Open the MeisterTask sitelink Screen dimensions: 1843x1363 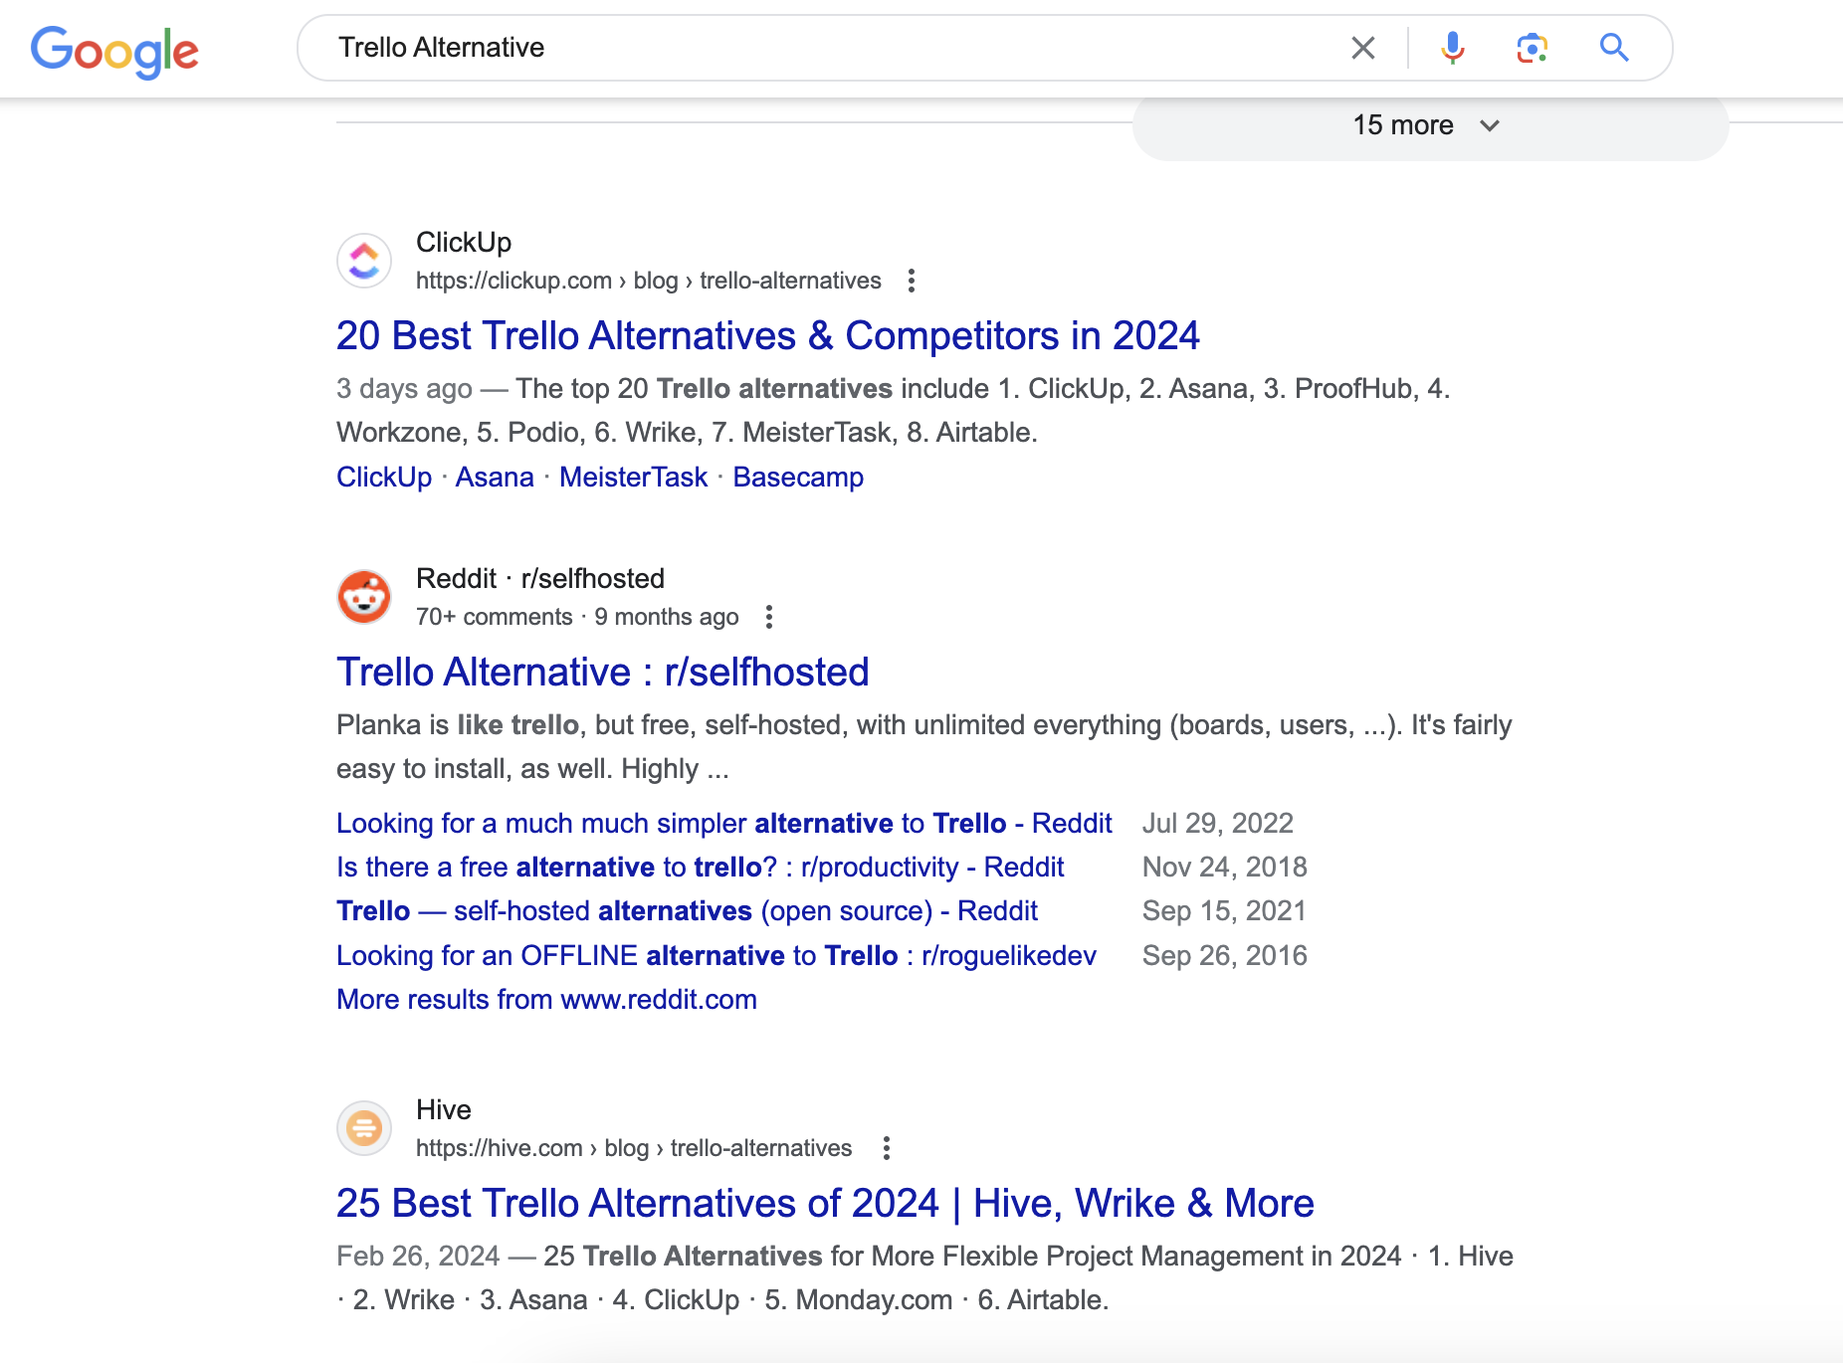[x=633, y=478]
